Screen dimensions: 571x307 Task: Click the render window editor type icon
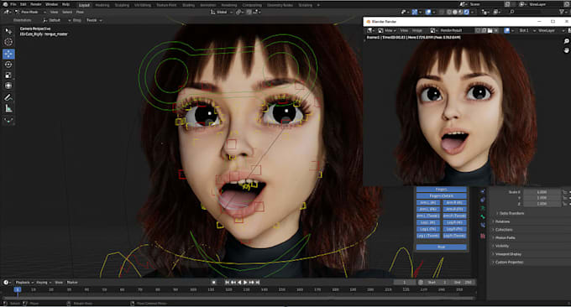[x=371, y=30]
